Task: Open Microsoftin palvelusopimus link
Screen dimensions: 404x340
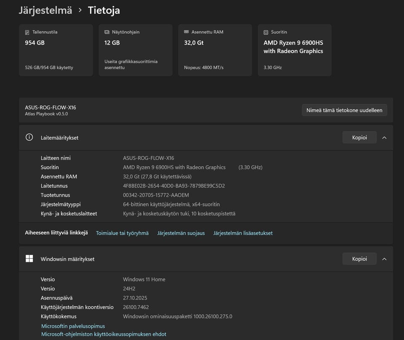Action: point(73,326)
